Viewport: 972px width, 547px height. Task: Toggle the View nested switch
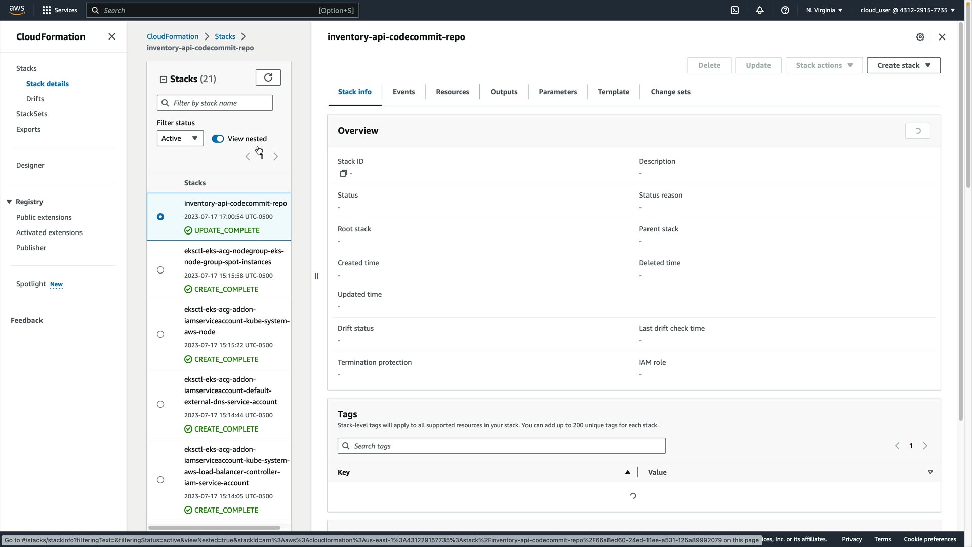click(x=218, y=139)
